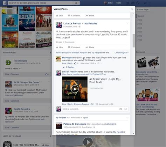Jump to 2012 in the timeline

140,28
